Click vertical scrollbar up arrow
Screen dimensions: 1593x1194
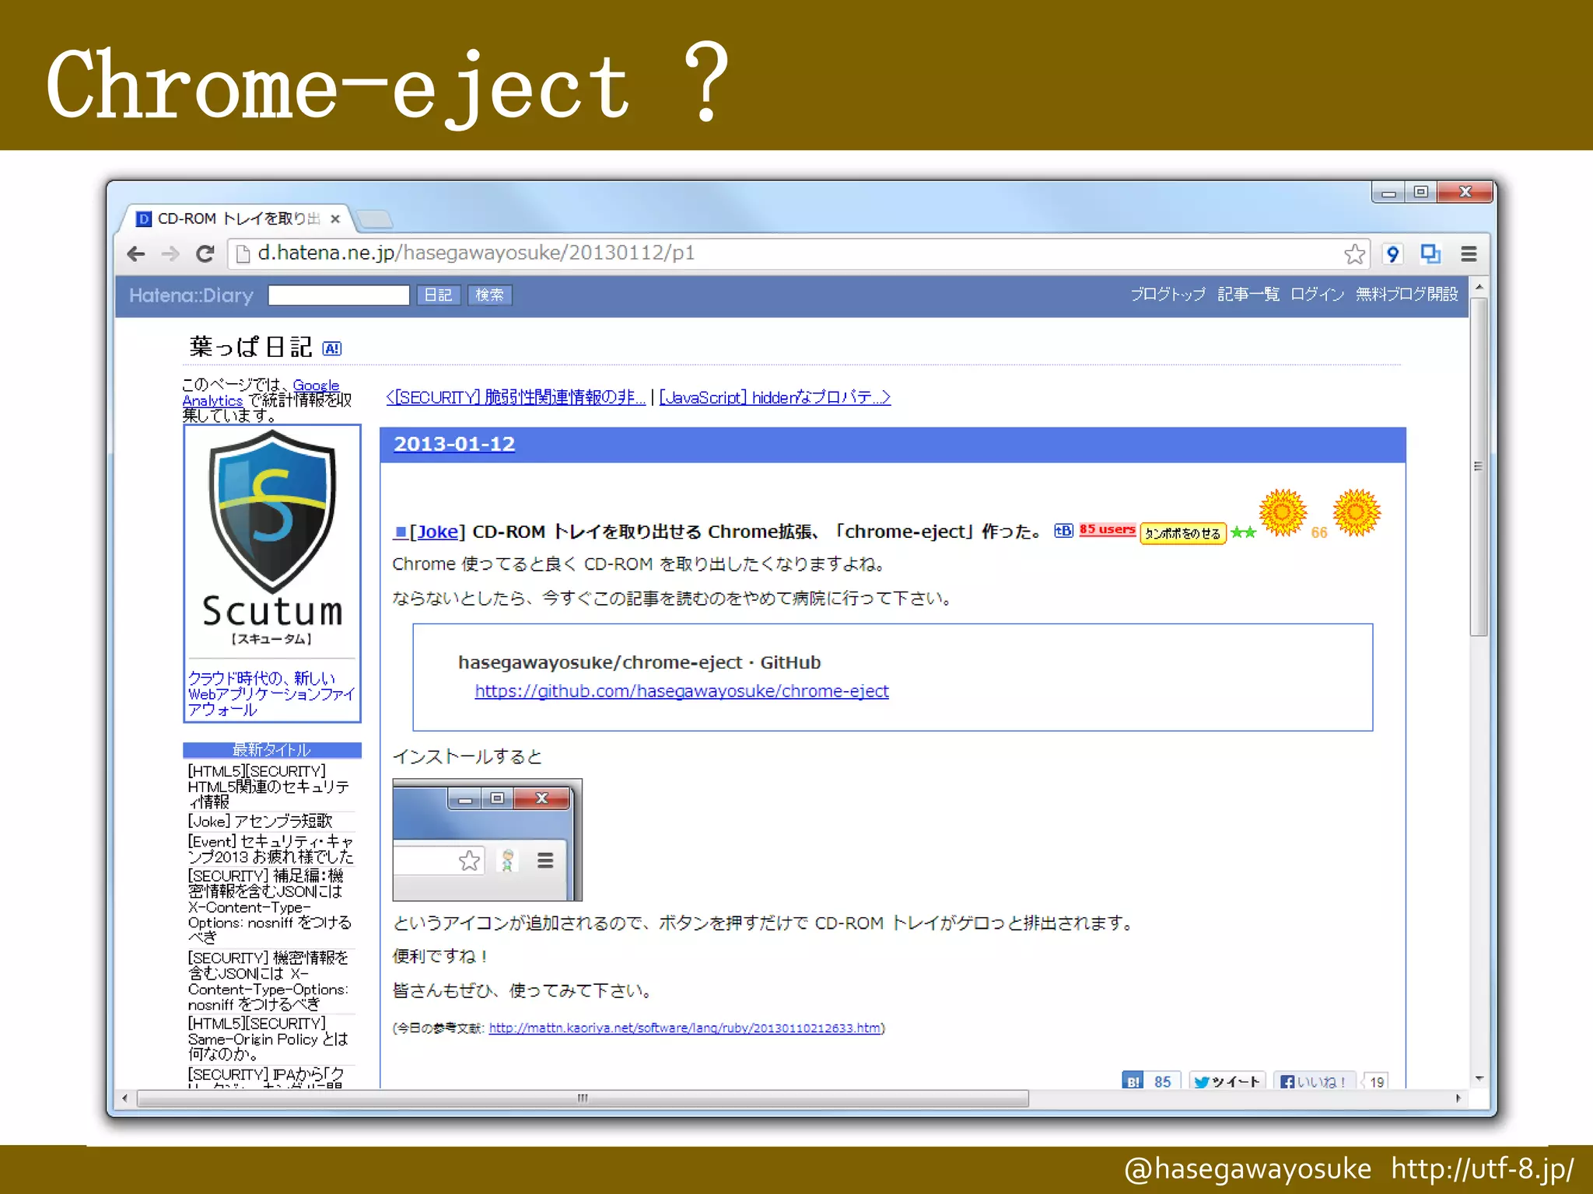pyautogui.click(x=1479, y=287)
